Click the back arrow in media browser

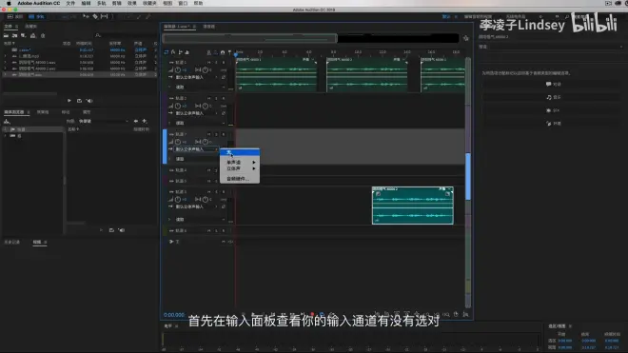pos(136,121)
